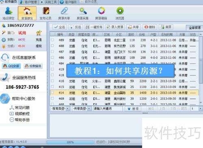Switch to the 客户服务 tab
203x148 pixels.
click(68, 2)
